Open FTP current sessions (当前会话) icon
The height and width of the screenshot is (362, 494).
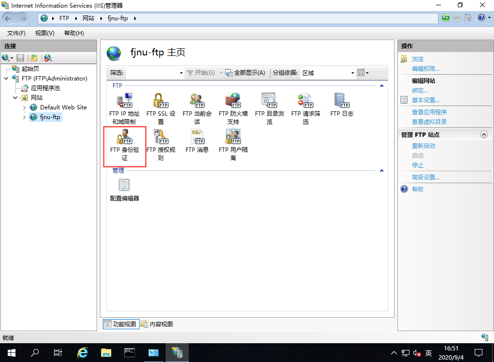[x=197, y=108]
